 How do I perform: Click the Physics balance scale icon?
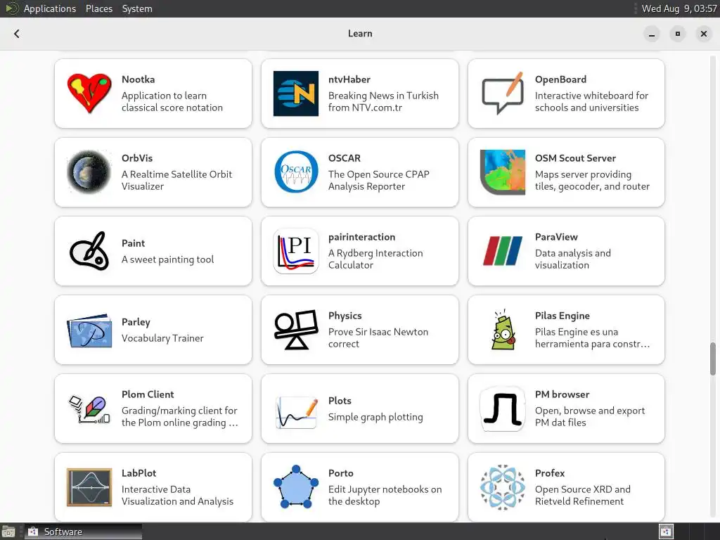[x=296, y=330]
